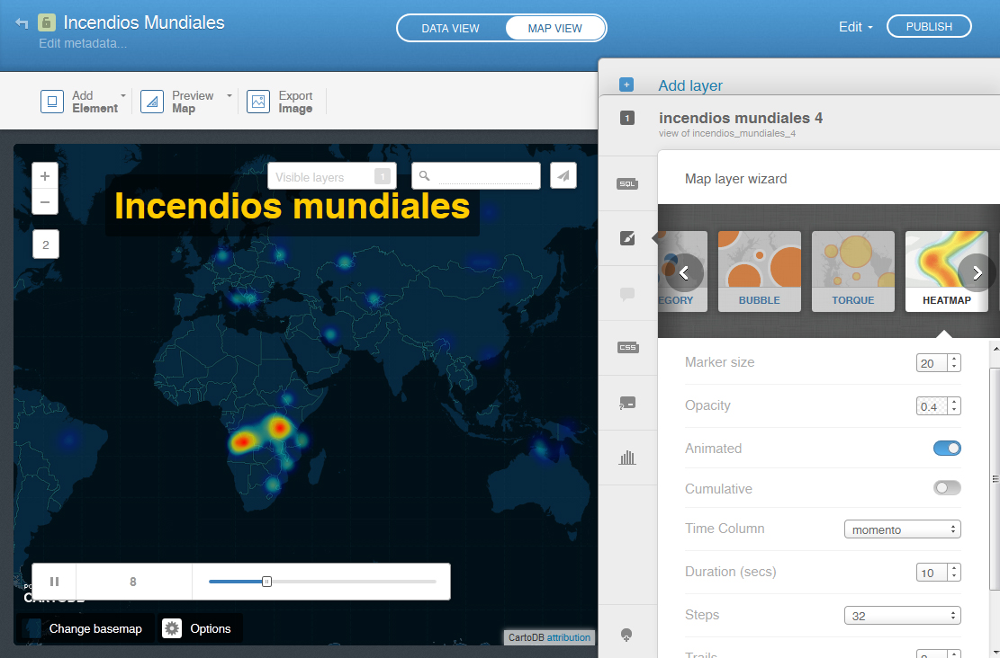Pause the torque animation
Viewport: 1000px width, 658px height.
[x=54, y=582]
